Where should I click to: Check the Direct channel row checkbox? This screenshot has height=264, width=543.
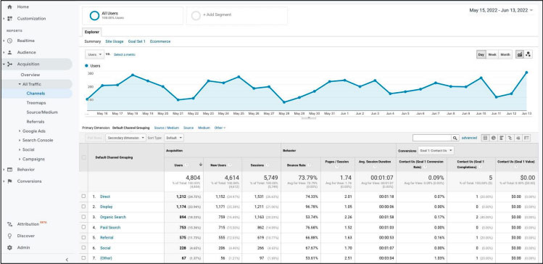point(83,196)
